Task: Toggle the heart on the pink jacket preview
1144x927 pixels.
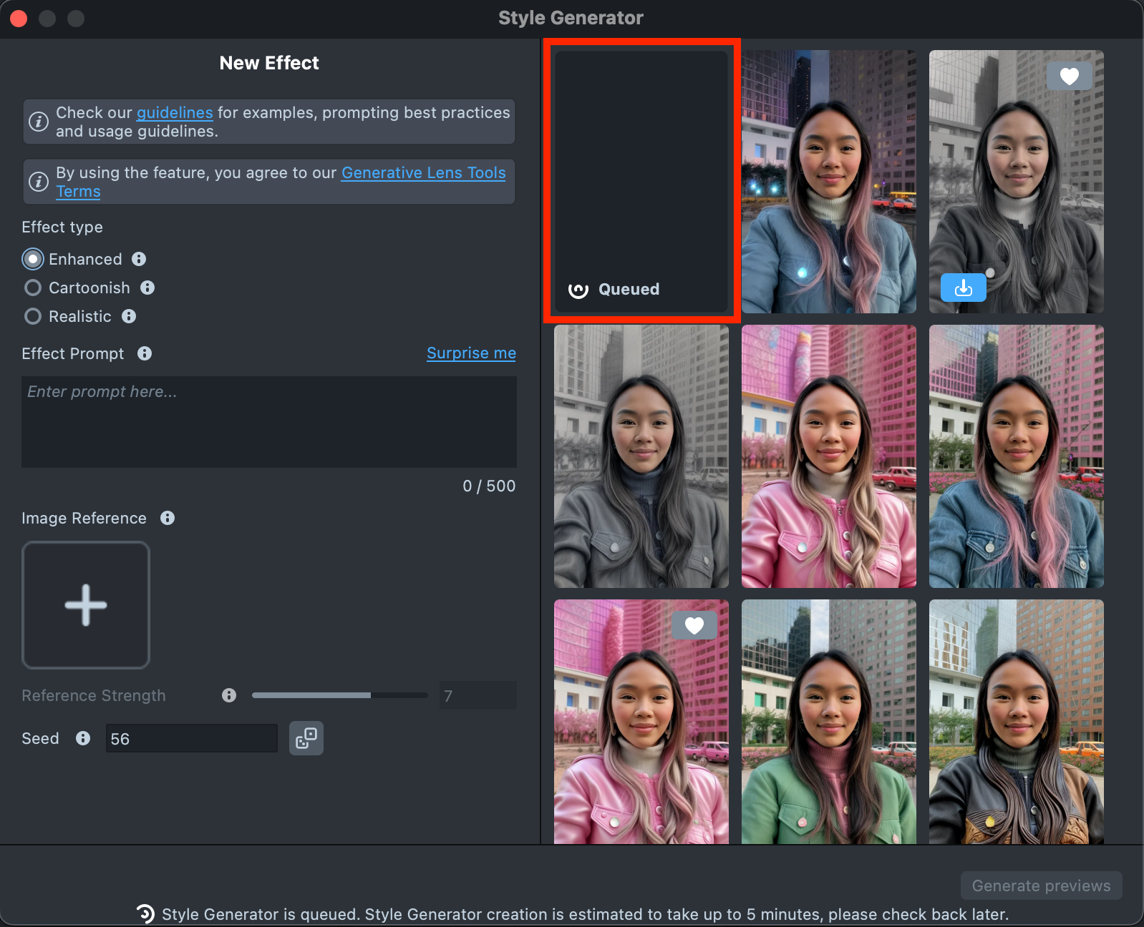Action: (x=694, y=625)
